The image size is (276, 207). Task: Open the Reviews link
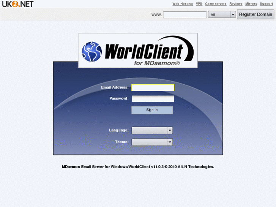point(236,4)
